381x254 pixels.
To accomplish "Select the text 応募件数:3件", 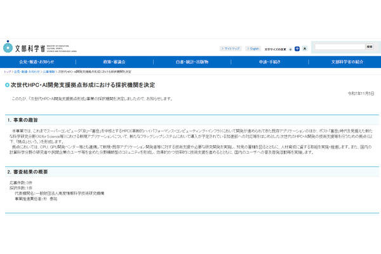I will point(21,183).
